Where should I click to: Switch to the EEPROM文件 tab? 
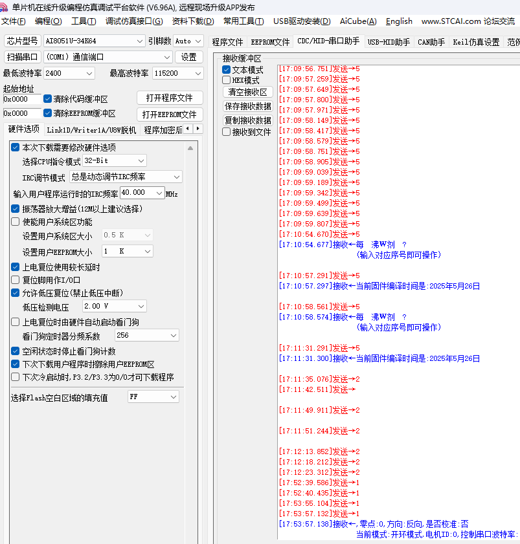270,43
